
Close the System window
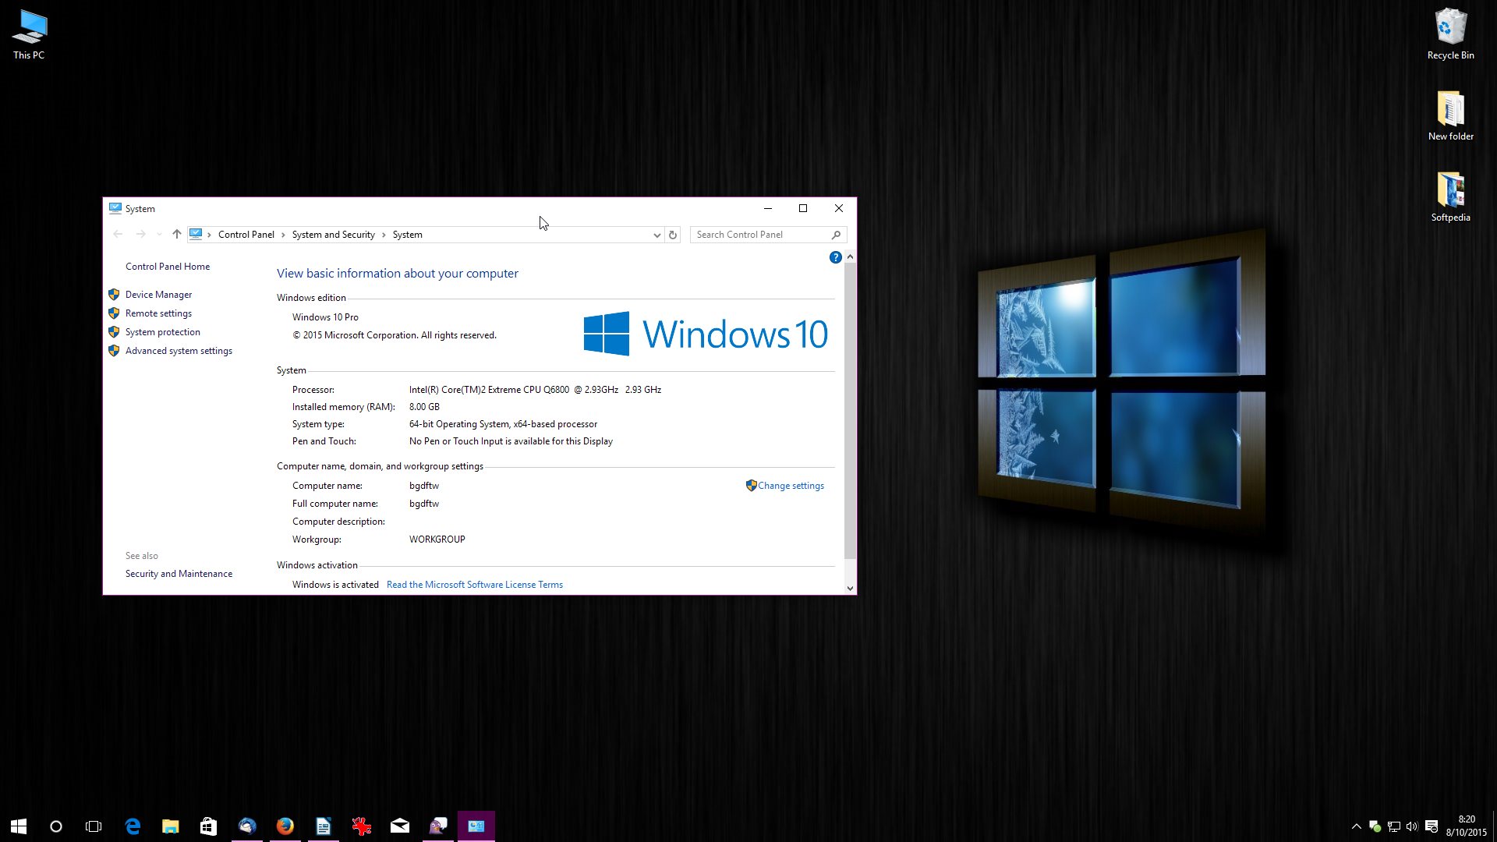839,208
